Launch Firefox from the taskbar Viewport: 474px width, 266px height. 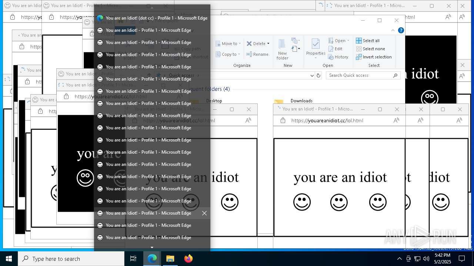coord(188,259)
